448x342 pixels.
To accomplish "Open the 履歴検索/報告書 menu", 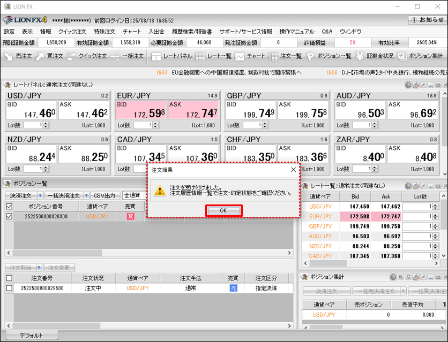I will 191,32.
